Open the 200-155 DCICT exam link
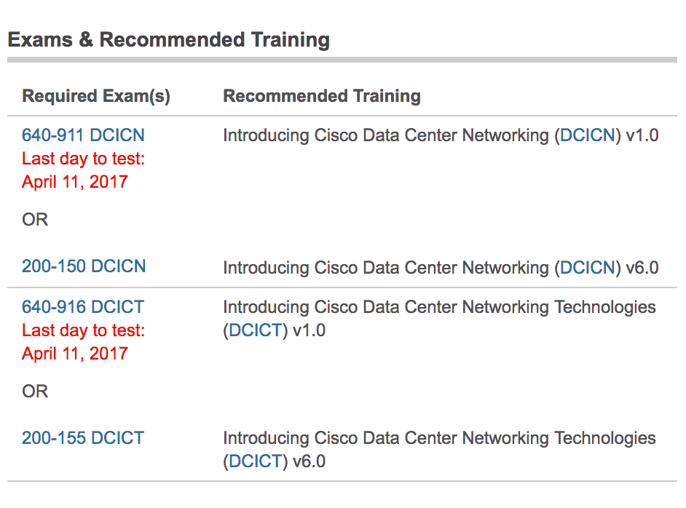The image size is (686, 508). pos(83,438)
